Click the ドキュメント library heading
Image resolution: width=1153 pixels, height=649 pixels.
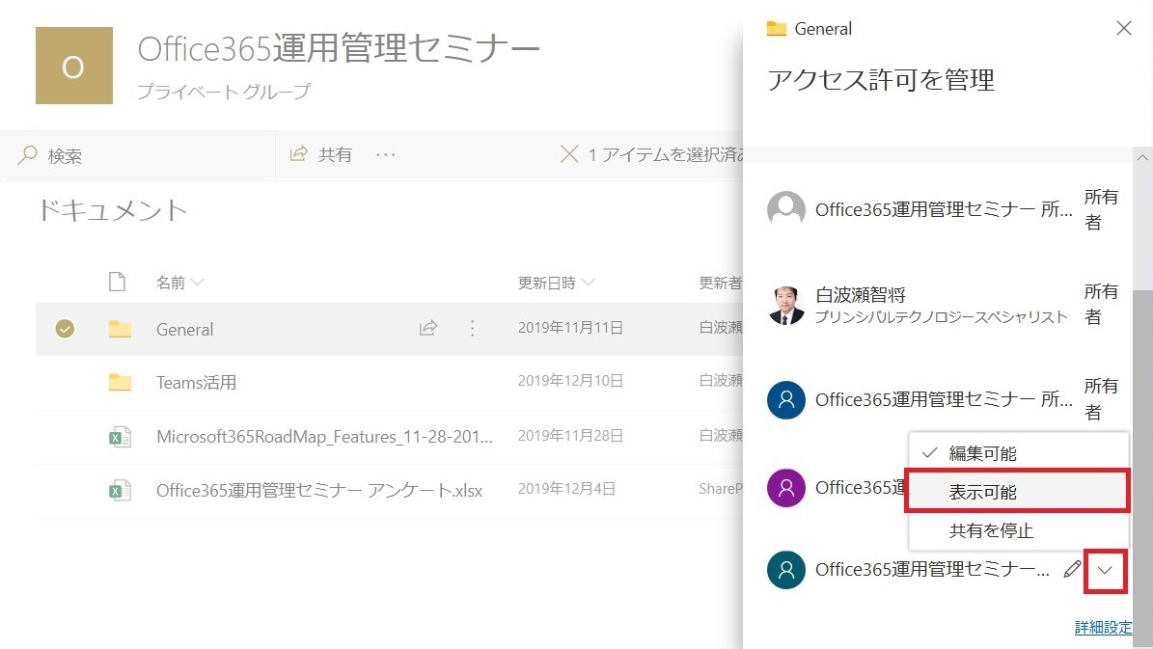coord(112,210)
